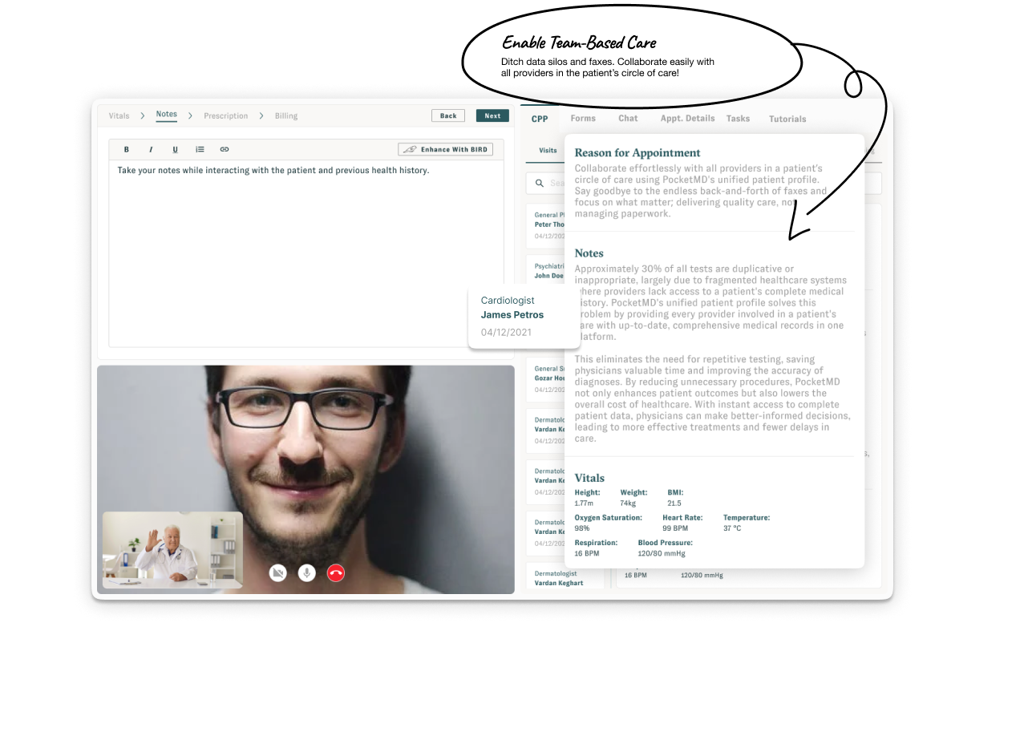
Task: Click the Enhance With BIRD button
Action: [445, 148]
